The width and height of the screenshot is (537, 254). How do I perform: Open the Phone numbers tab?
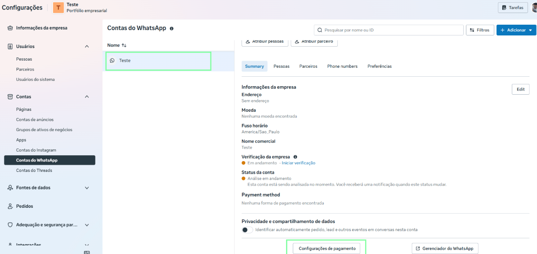tap(342, 66)
